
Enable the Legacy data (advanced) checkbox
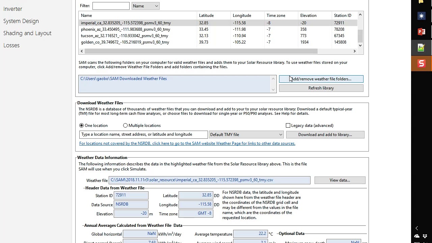(288, 126)
